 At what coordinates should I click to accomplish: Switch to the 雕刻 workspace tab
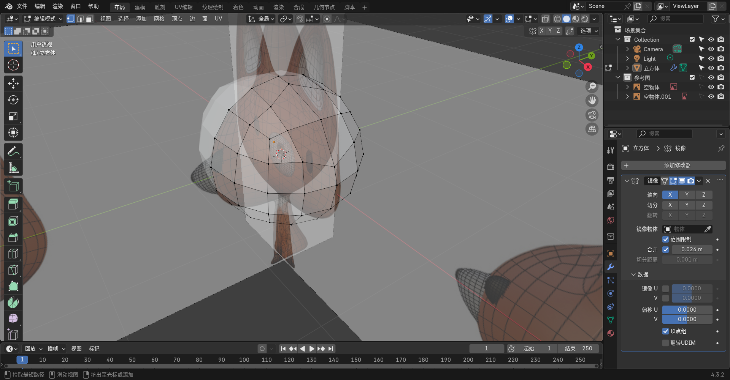pyautogui.click(x=160, y=7)
